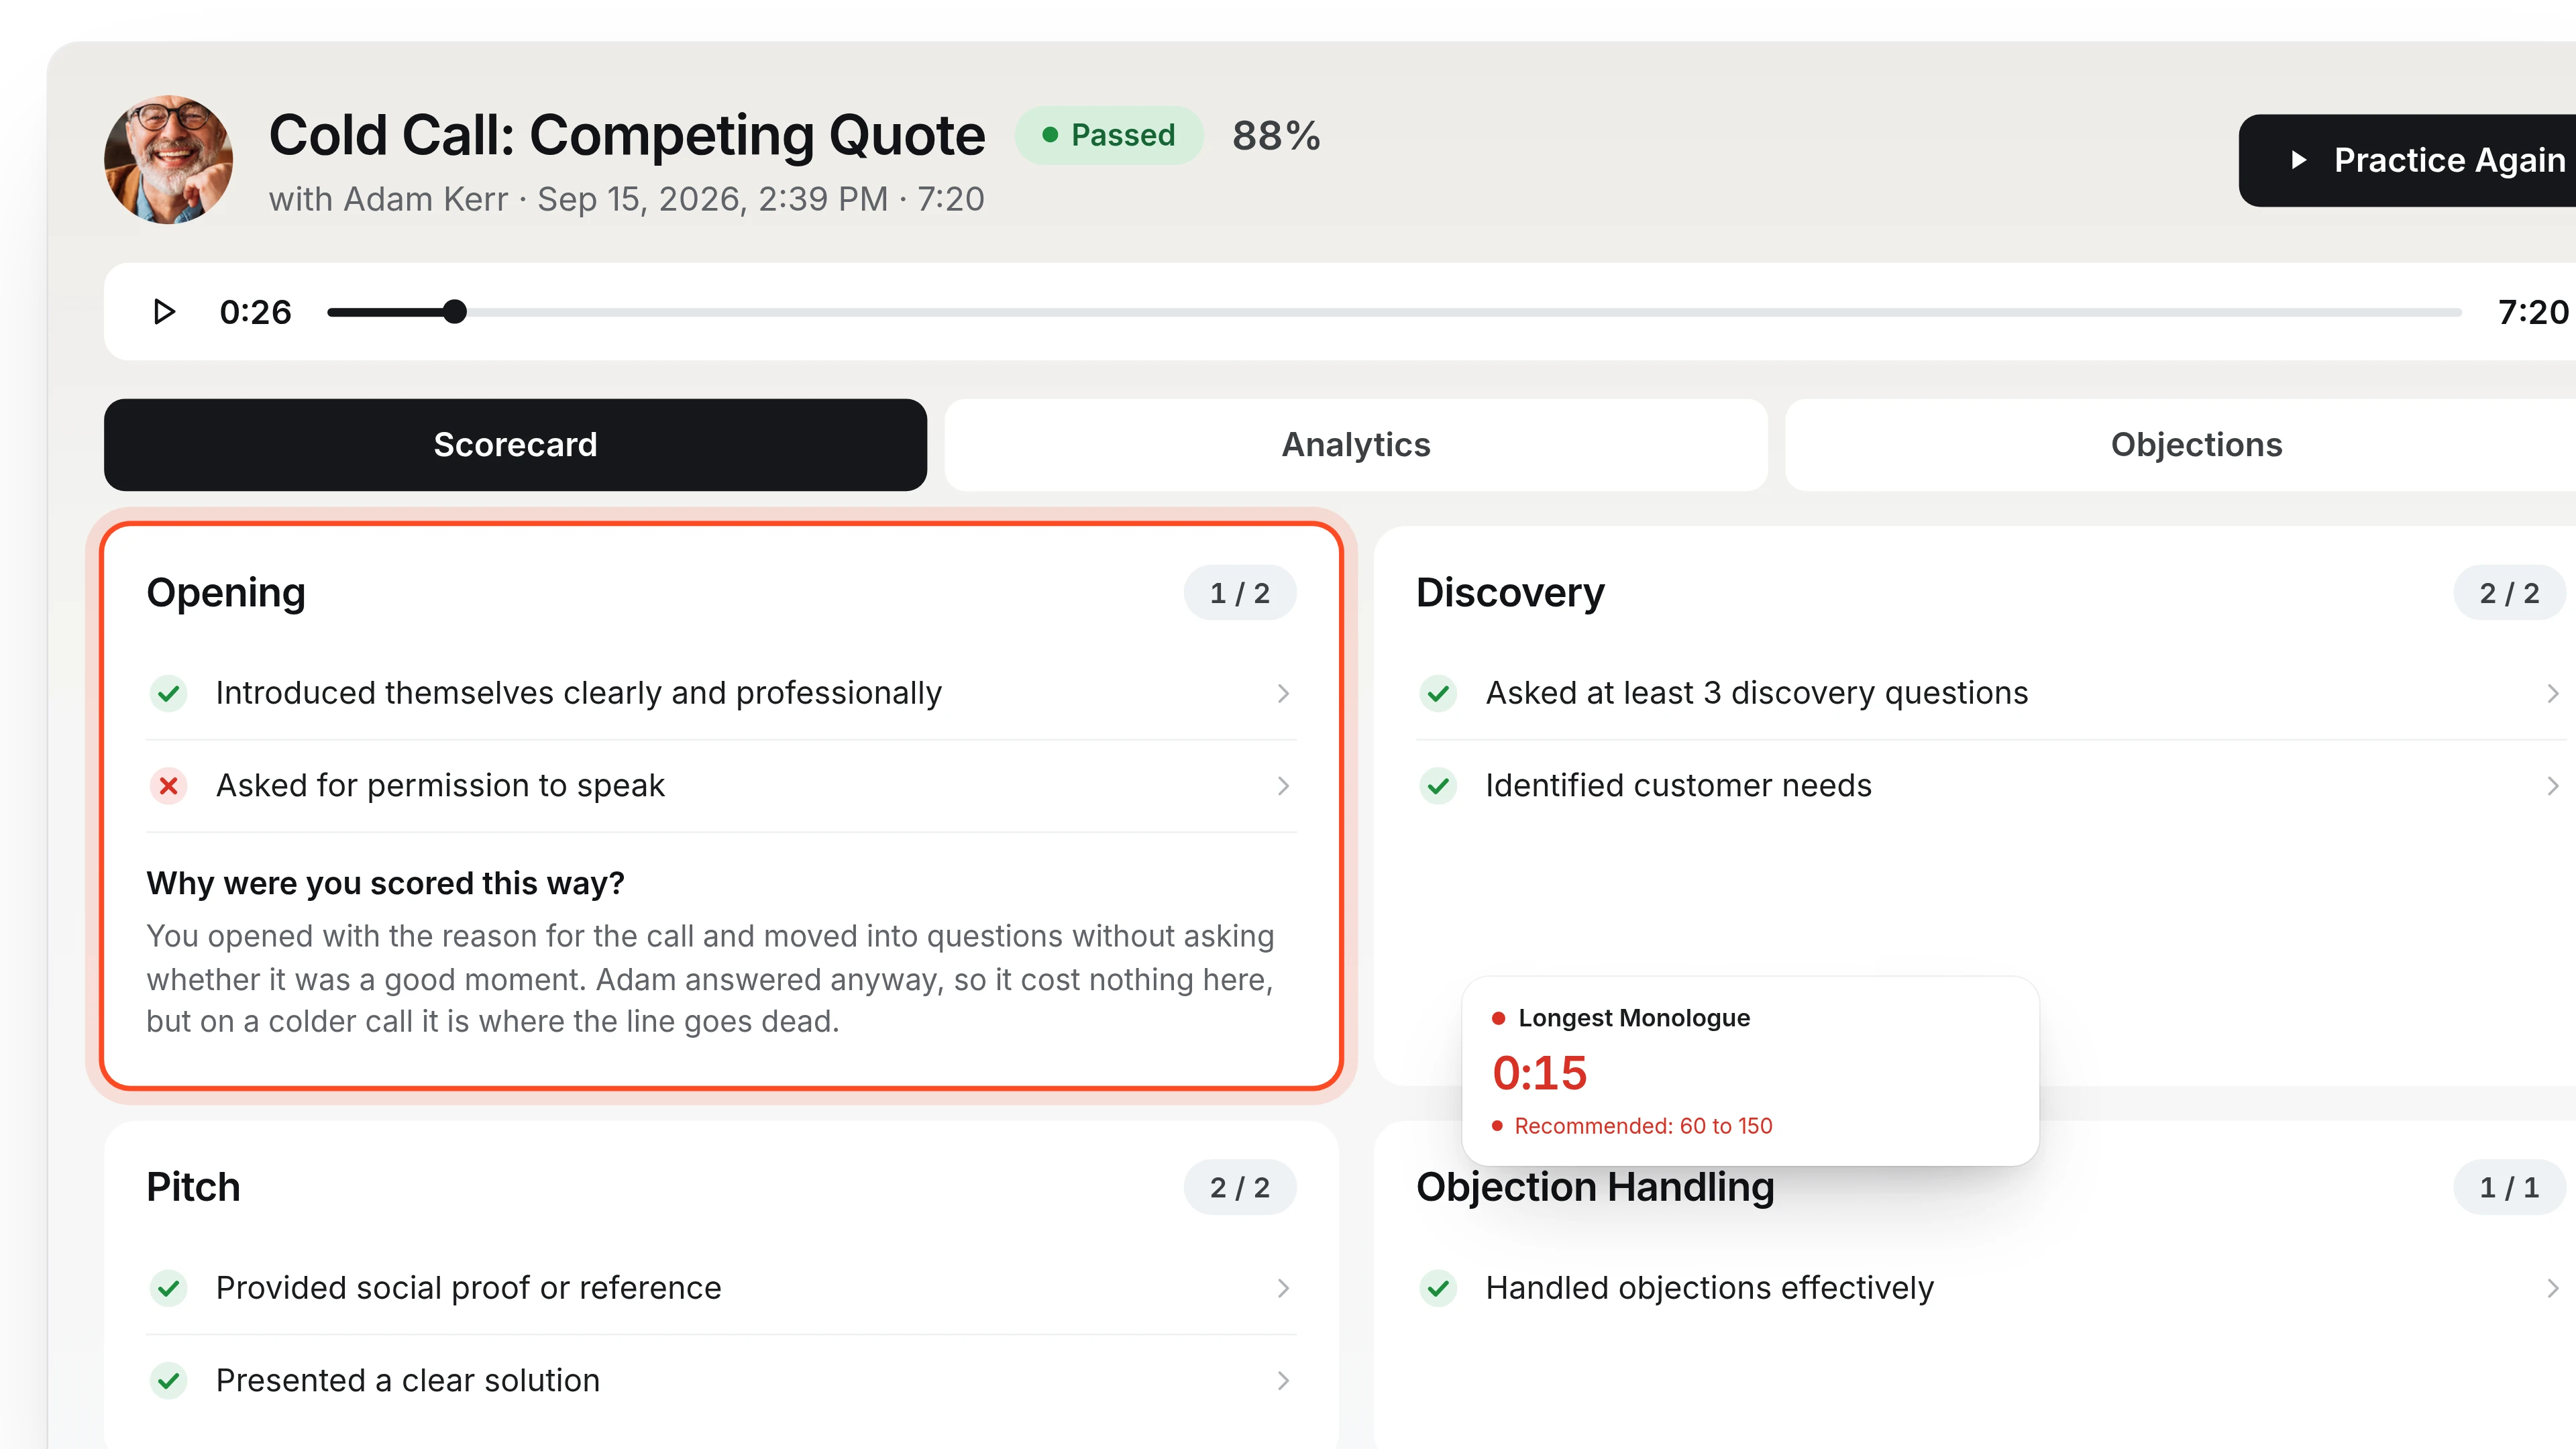Click the 'Cold Call: Competing Quote' title
This screenshot has width=2576, height=1449.
[x=627, y=135]
